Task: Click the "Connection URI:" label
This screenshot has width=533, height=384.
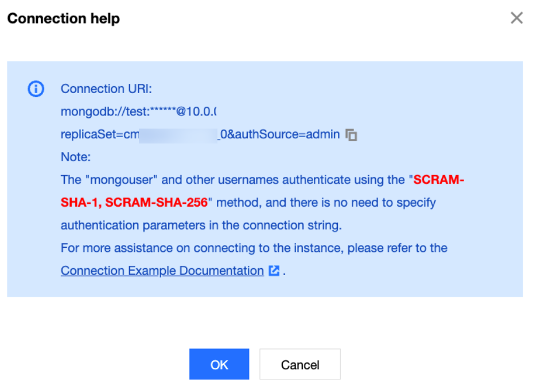Action: pyautogui.click(x=106, y=89)
